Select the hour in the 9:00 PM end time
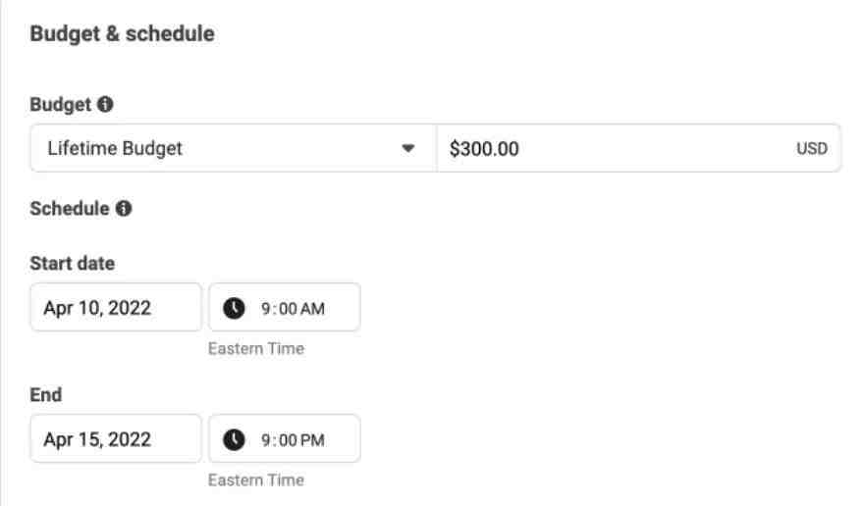 point(265,440)
